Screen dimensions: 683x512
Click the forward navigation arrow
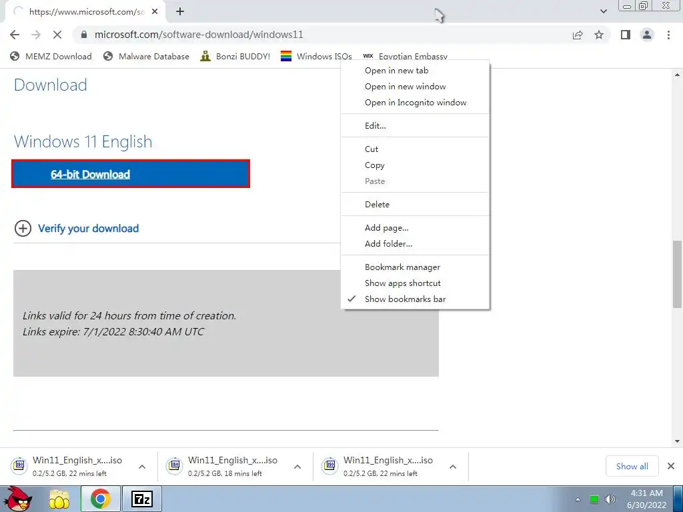tap(36, 35)
